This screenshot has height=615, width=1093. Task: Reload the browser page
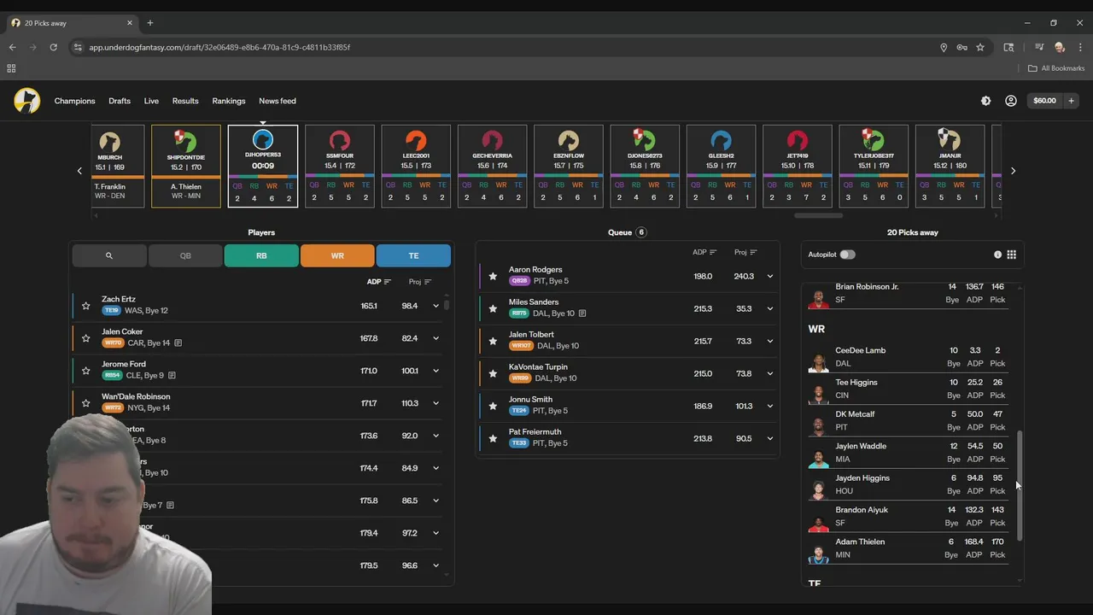pos(53,47)
